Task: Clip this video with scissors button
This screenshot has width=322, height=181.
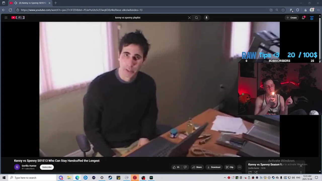Action: [229, 167]
